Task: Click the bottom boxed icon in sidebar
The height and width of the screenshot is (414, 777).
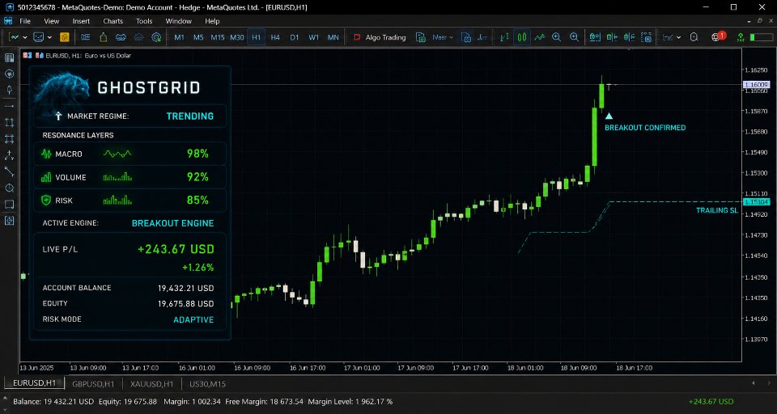Action: tap(9, 221)
